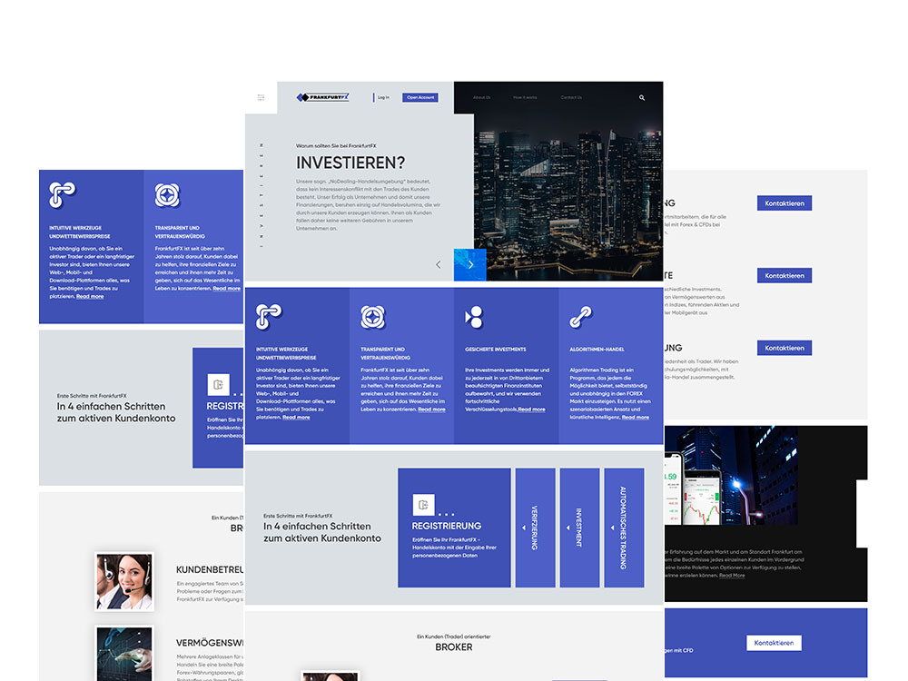Click the Kontaktieren button in the right mockup's top row
Screen dimensions: 908x681
pyautogui.click(x=785, y=203)
